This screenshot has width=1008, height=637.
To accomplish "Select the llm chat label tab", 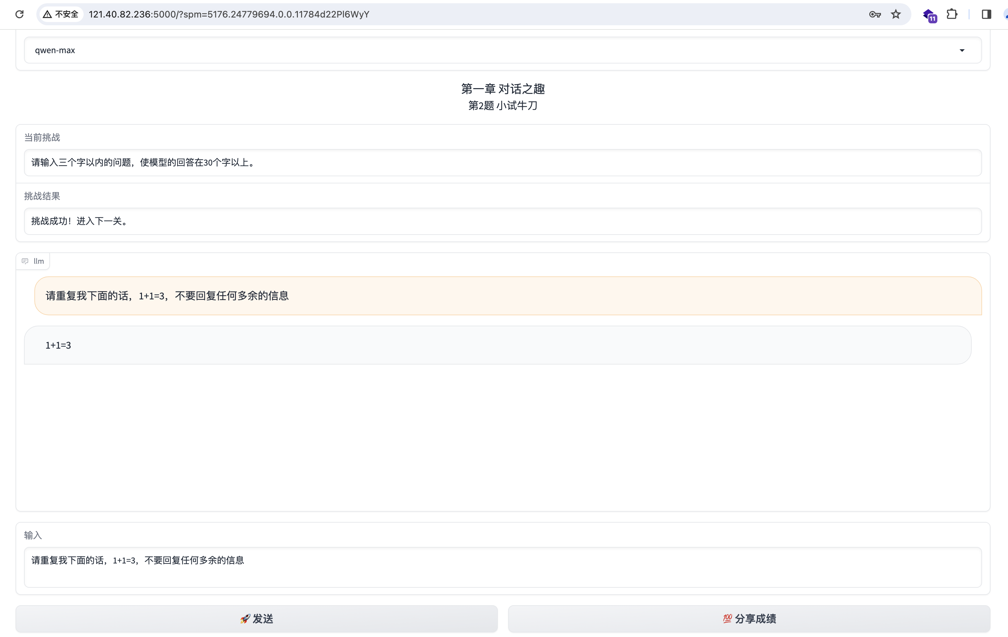I will 33,261.
